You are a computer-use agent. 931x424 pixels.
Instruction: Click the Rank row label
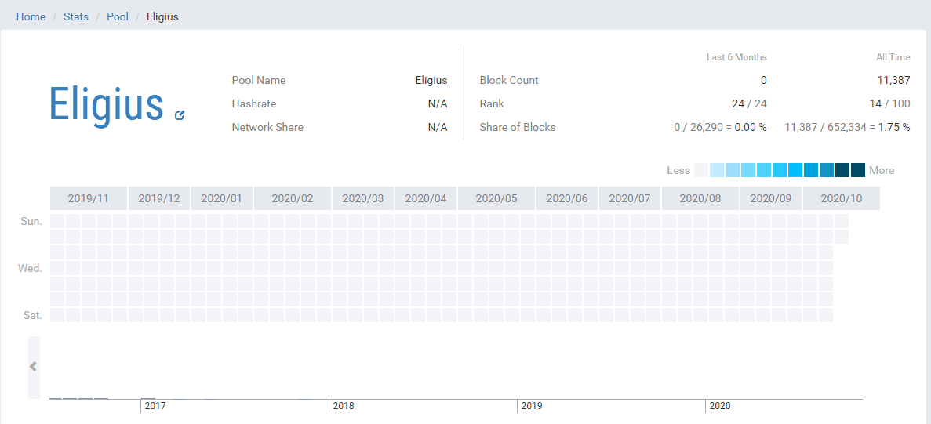point(492,103)
